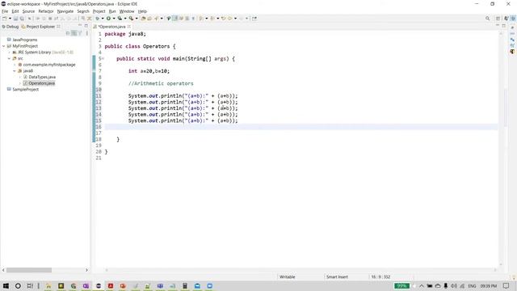The width and height of the screenshot is (517, 291).
Task: Open the Run button dropdown arrow
Action: pos(114,19)
